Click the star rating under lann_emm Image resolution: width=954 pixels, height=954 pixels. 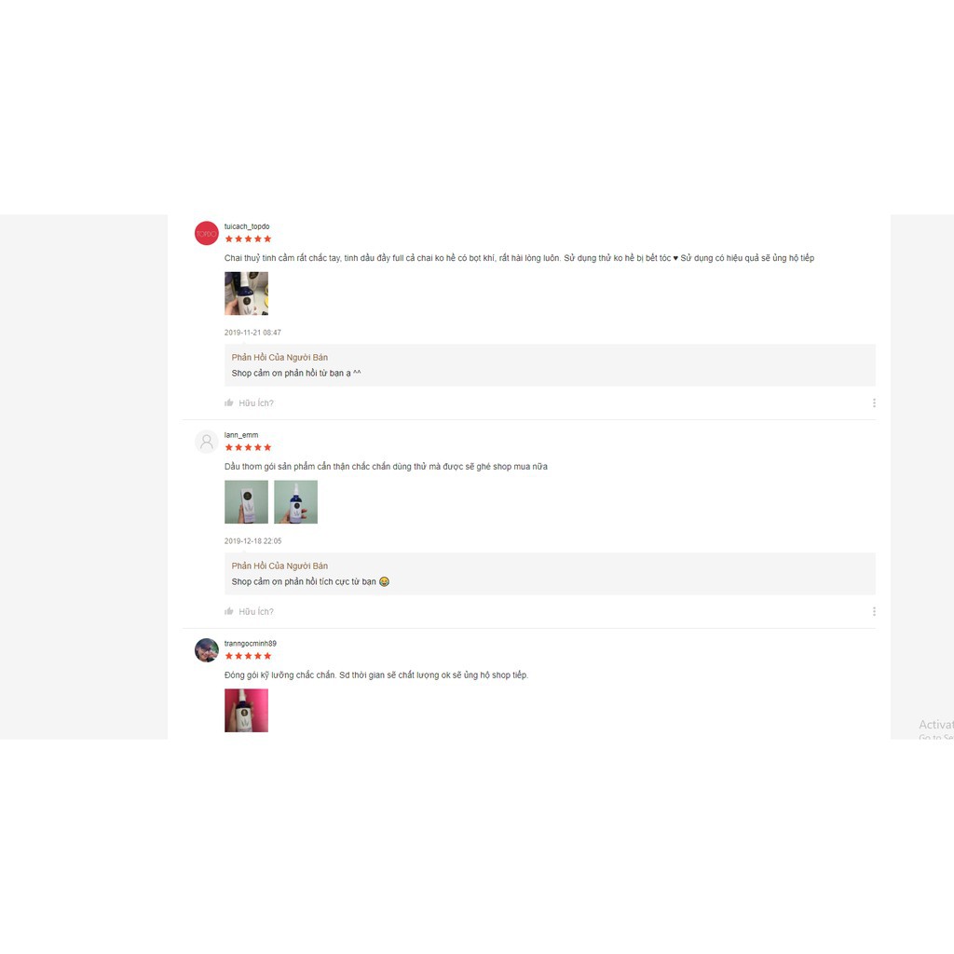point(248,448)
